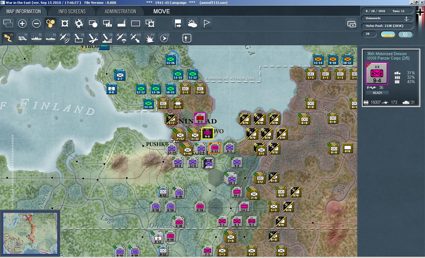Select the Finnish 6-7 infantry counter

click(120, 75)
